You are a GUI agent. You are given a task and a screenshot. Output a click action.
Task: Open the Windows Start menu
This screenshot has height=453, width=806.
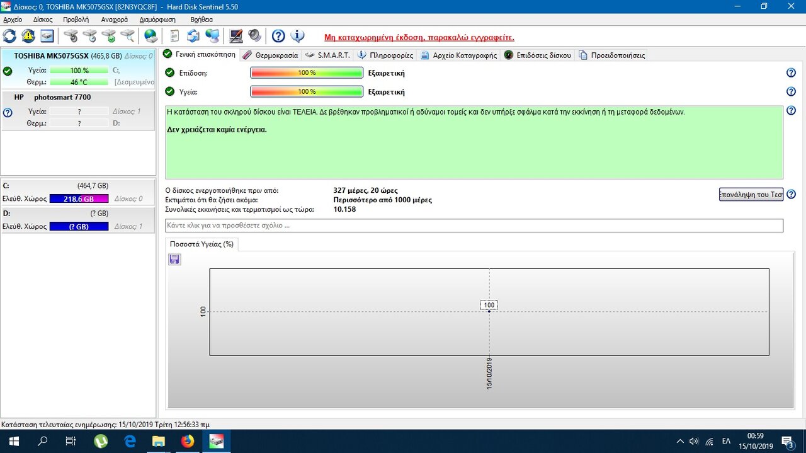coord(14,441)
